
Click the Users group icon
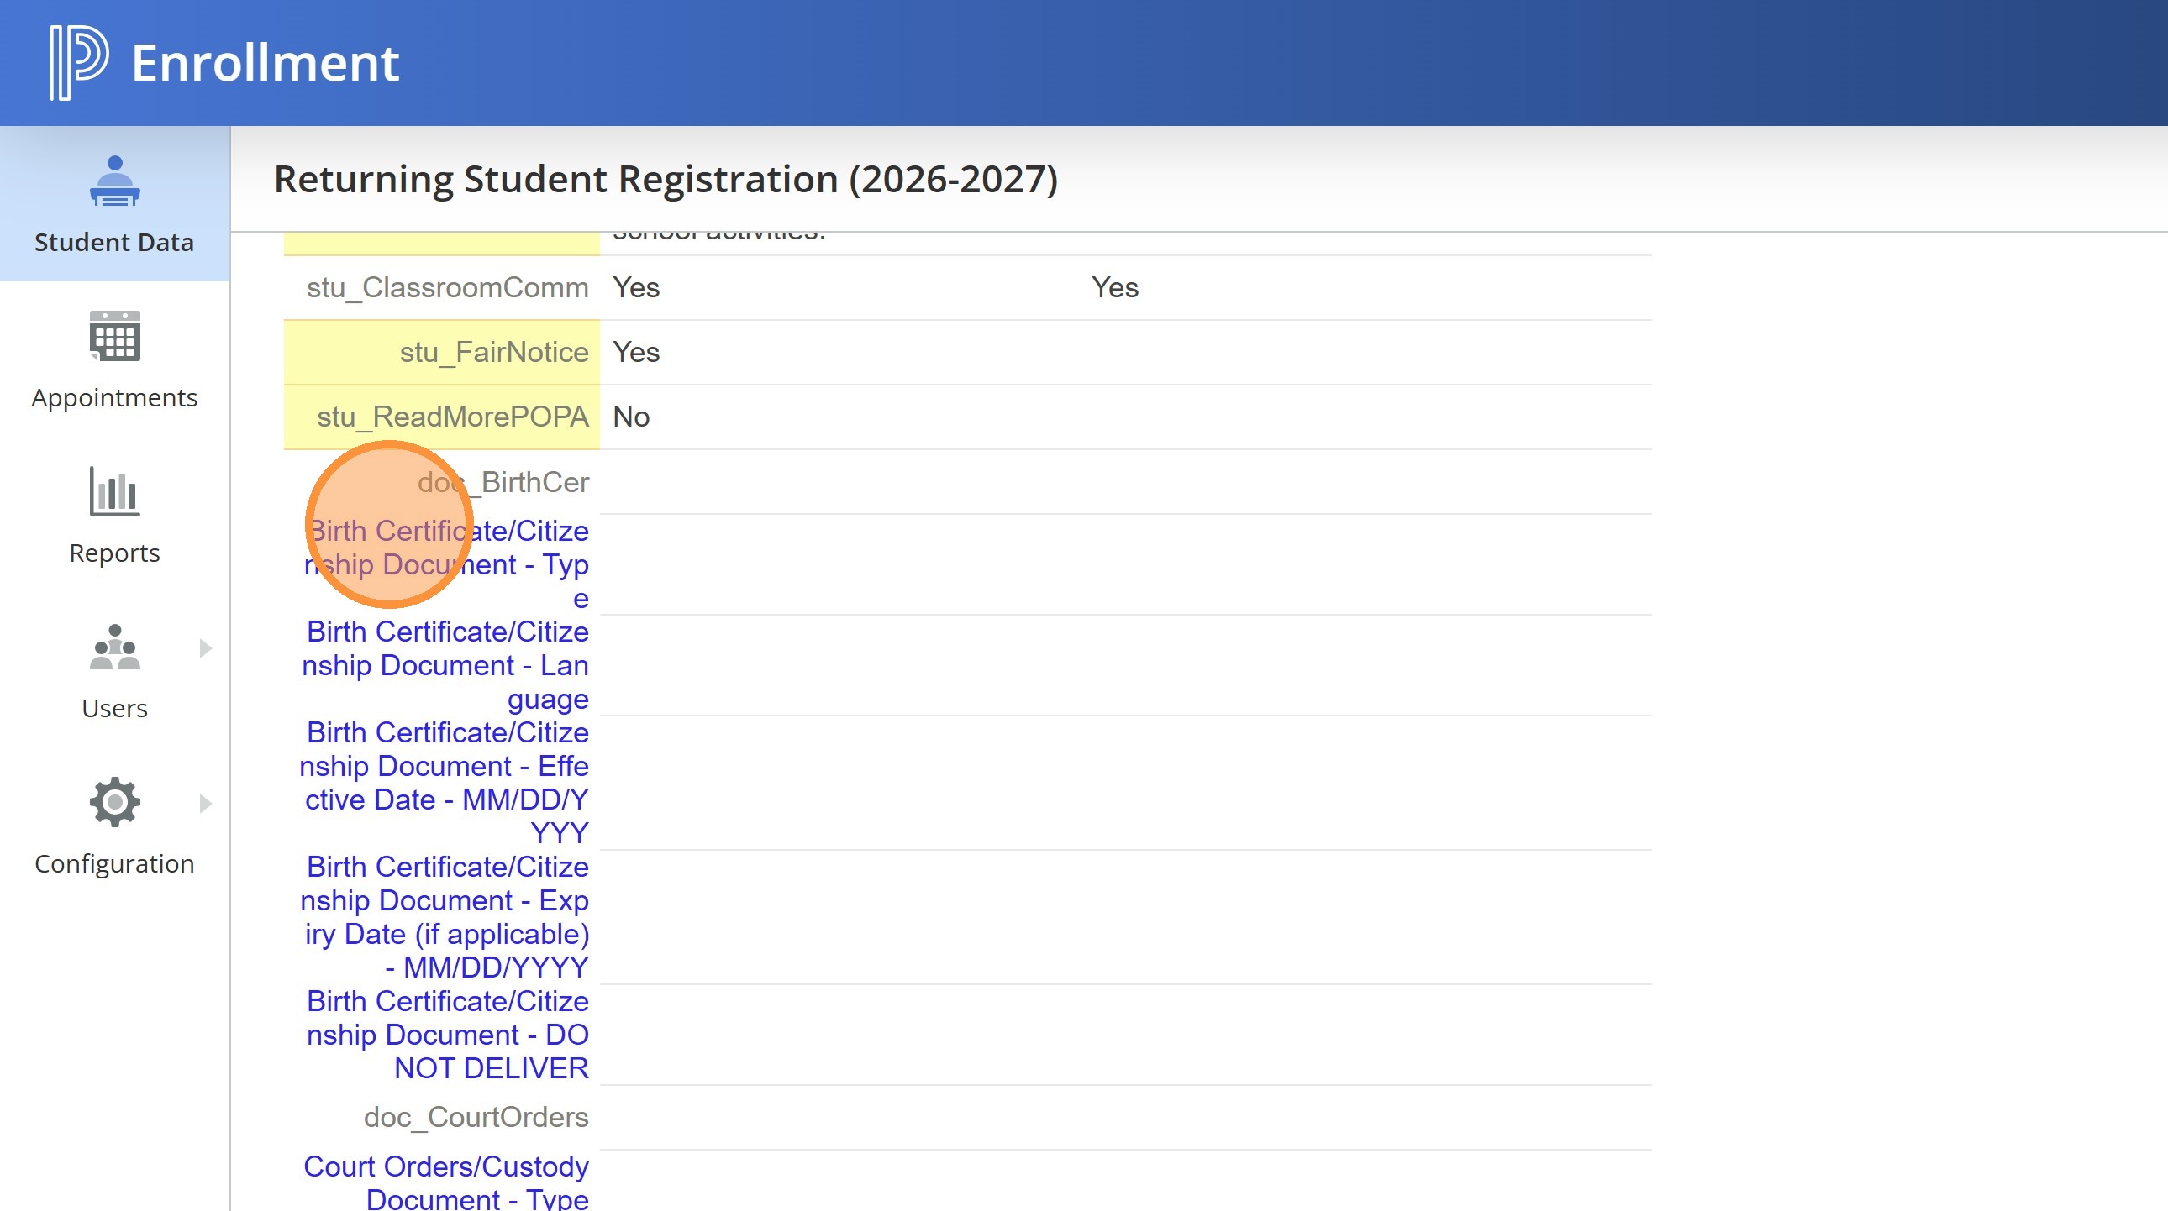[114, 647]
